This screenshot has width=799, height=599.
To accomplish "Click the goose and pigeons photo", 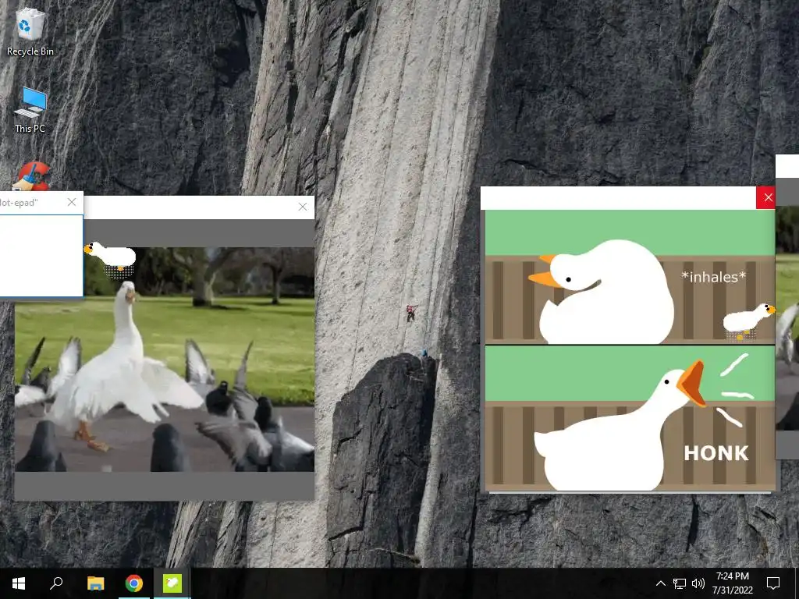I will [x=164, y=359].
